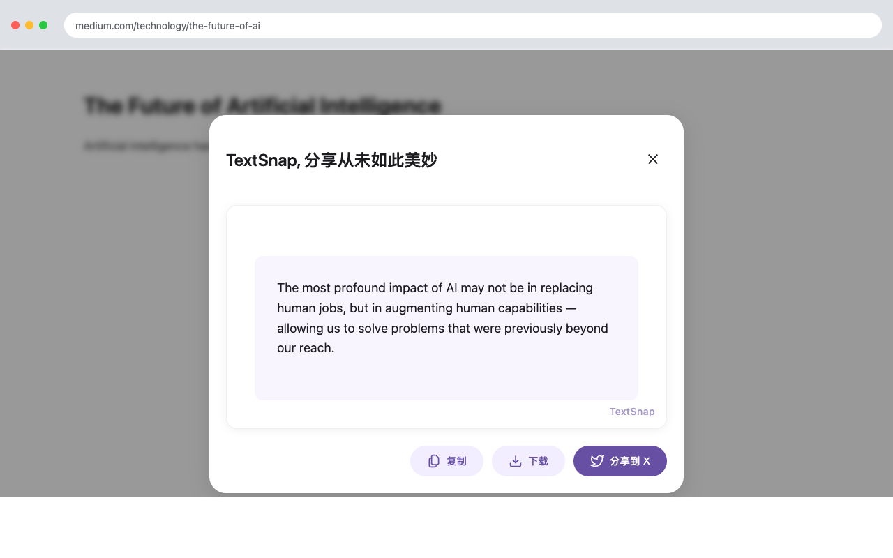Click the blurred article heading behind dialog

click(262, 105)
